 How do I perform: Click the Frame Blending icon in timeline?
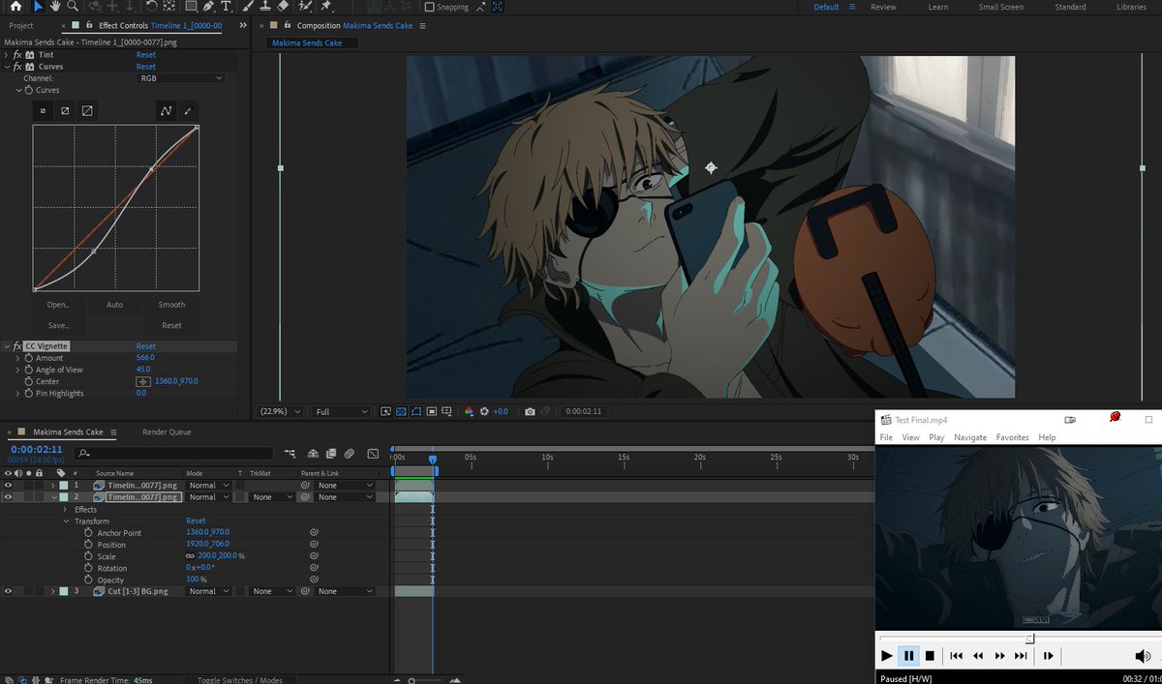coord(331,453)
